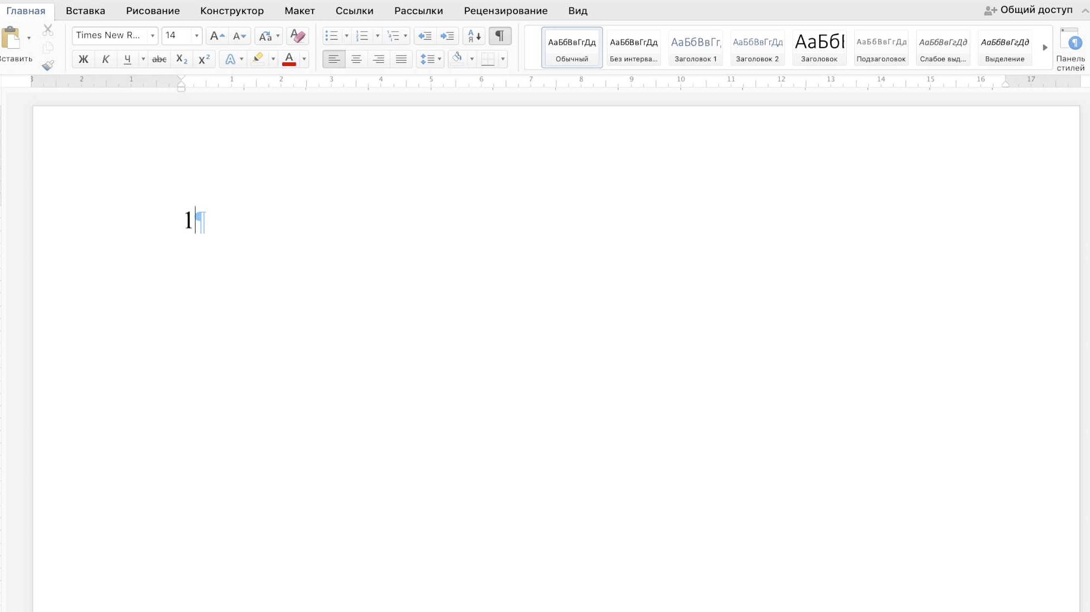Image resolution: width=1090 pixels, height=612 pixels.
Task: Click the Copy icon
Action: [x=48, y=48]
